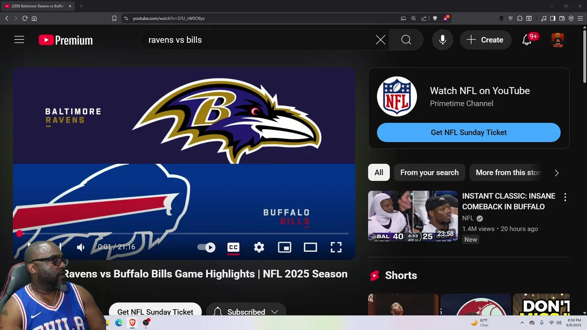Reload the page
The width and height of the screenshot is (587, 330).
point(25,18)
